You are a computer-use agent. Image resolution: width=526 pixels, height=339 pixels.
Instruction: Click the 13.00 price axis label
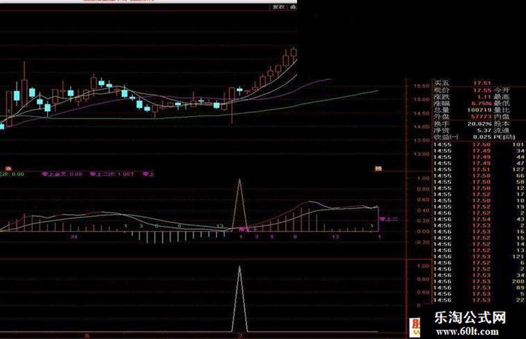[x=421, y=154]
